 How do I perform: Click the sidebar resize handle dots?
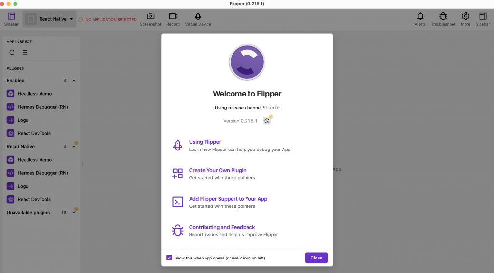82,164
